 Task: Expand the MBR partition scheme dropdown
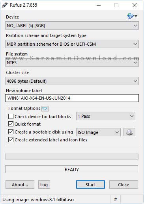(72, 44)
